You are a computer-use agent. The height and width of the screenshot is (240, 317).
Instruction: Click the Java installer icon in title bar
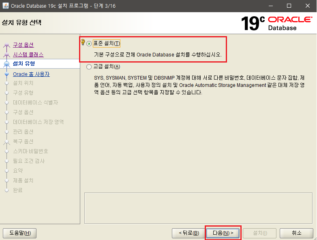click(5, 6)
